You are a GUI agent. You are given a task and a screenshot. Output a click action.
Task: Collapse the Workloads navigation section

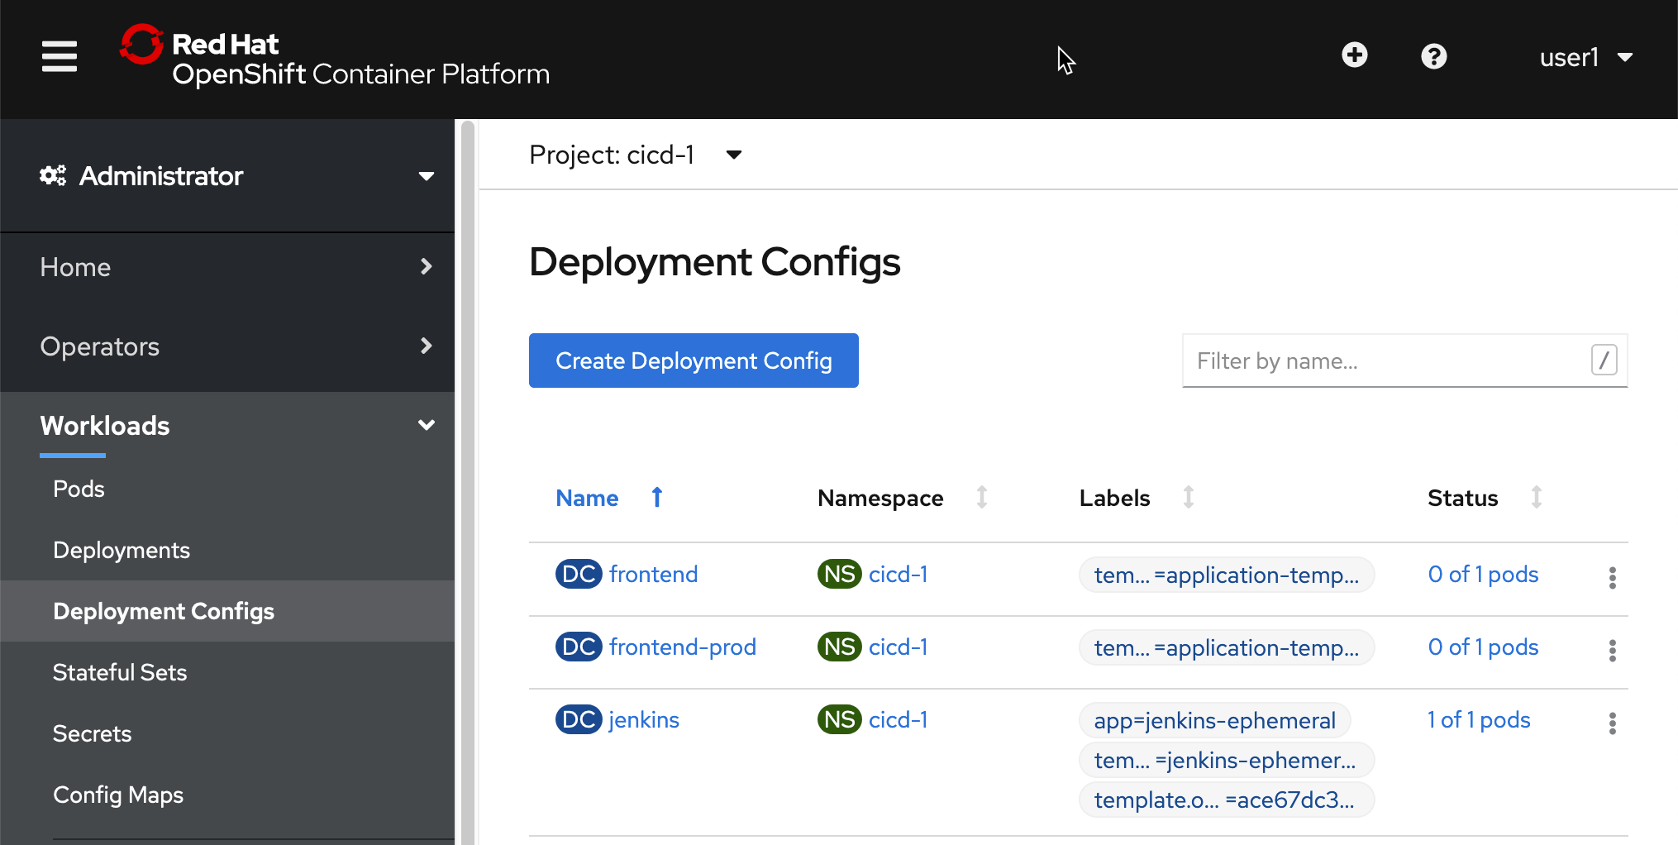pos(227,425)
